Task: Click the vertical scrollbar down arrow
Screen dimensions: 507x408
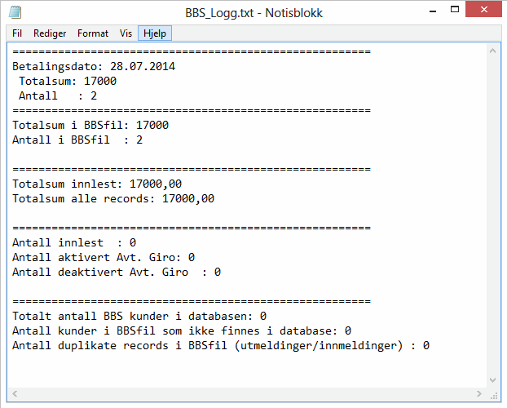Action: click(494, 380)
